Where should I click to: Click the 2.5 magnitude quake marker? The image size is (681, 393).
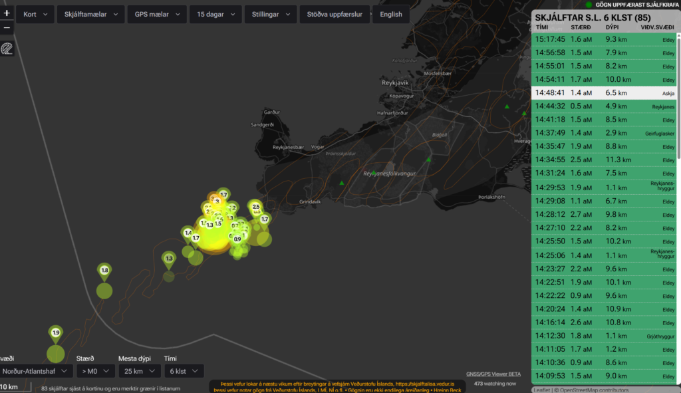point(255,207)
